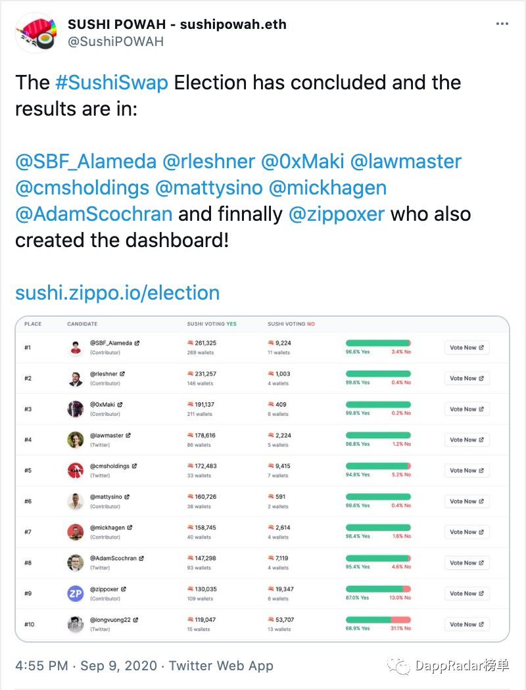The image size is (526, 690).
Task: Click the external link icon beside @rleshner
Action: [x=122, y=374]
